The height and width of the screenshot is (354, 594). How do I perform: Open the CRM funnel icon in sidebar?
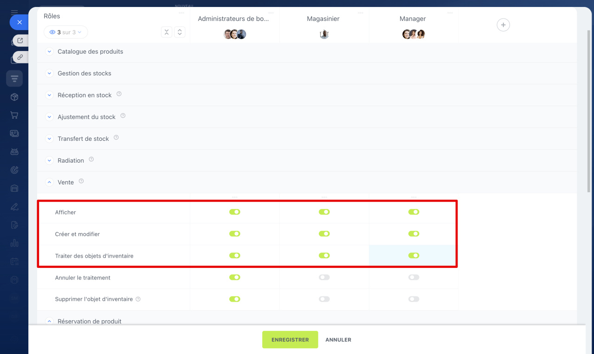pos(14,78)
